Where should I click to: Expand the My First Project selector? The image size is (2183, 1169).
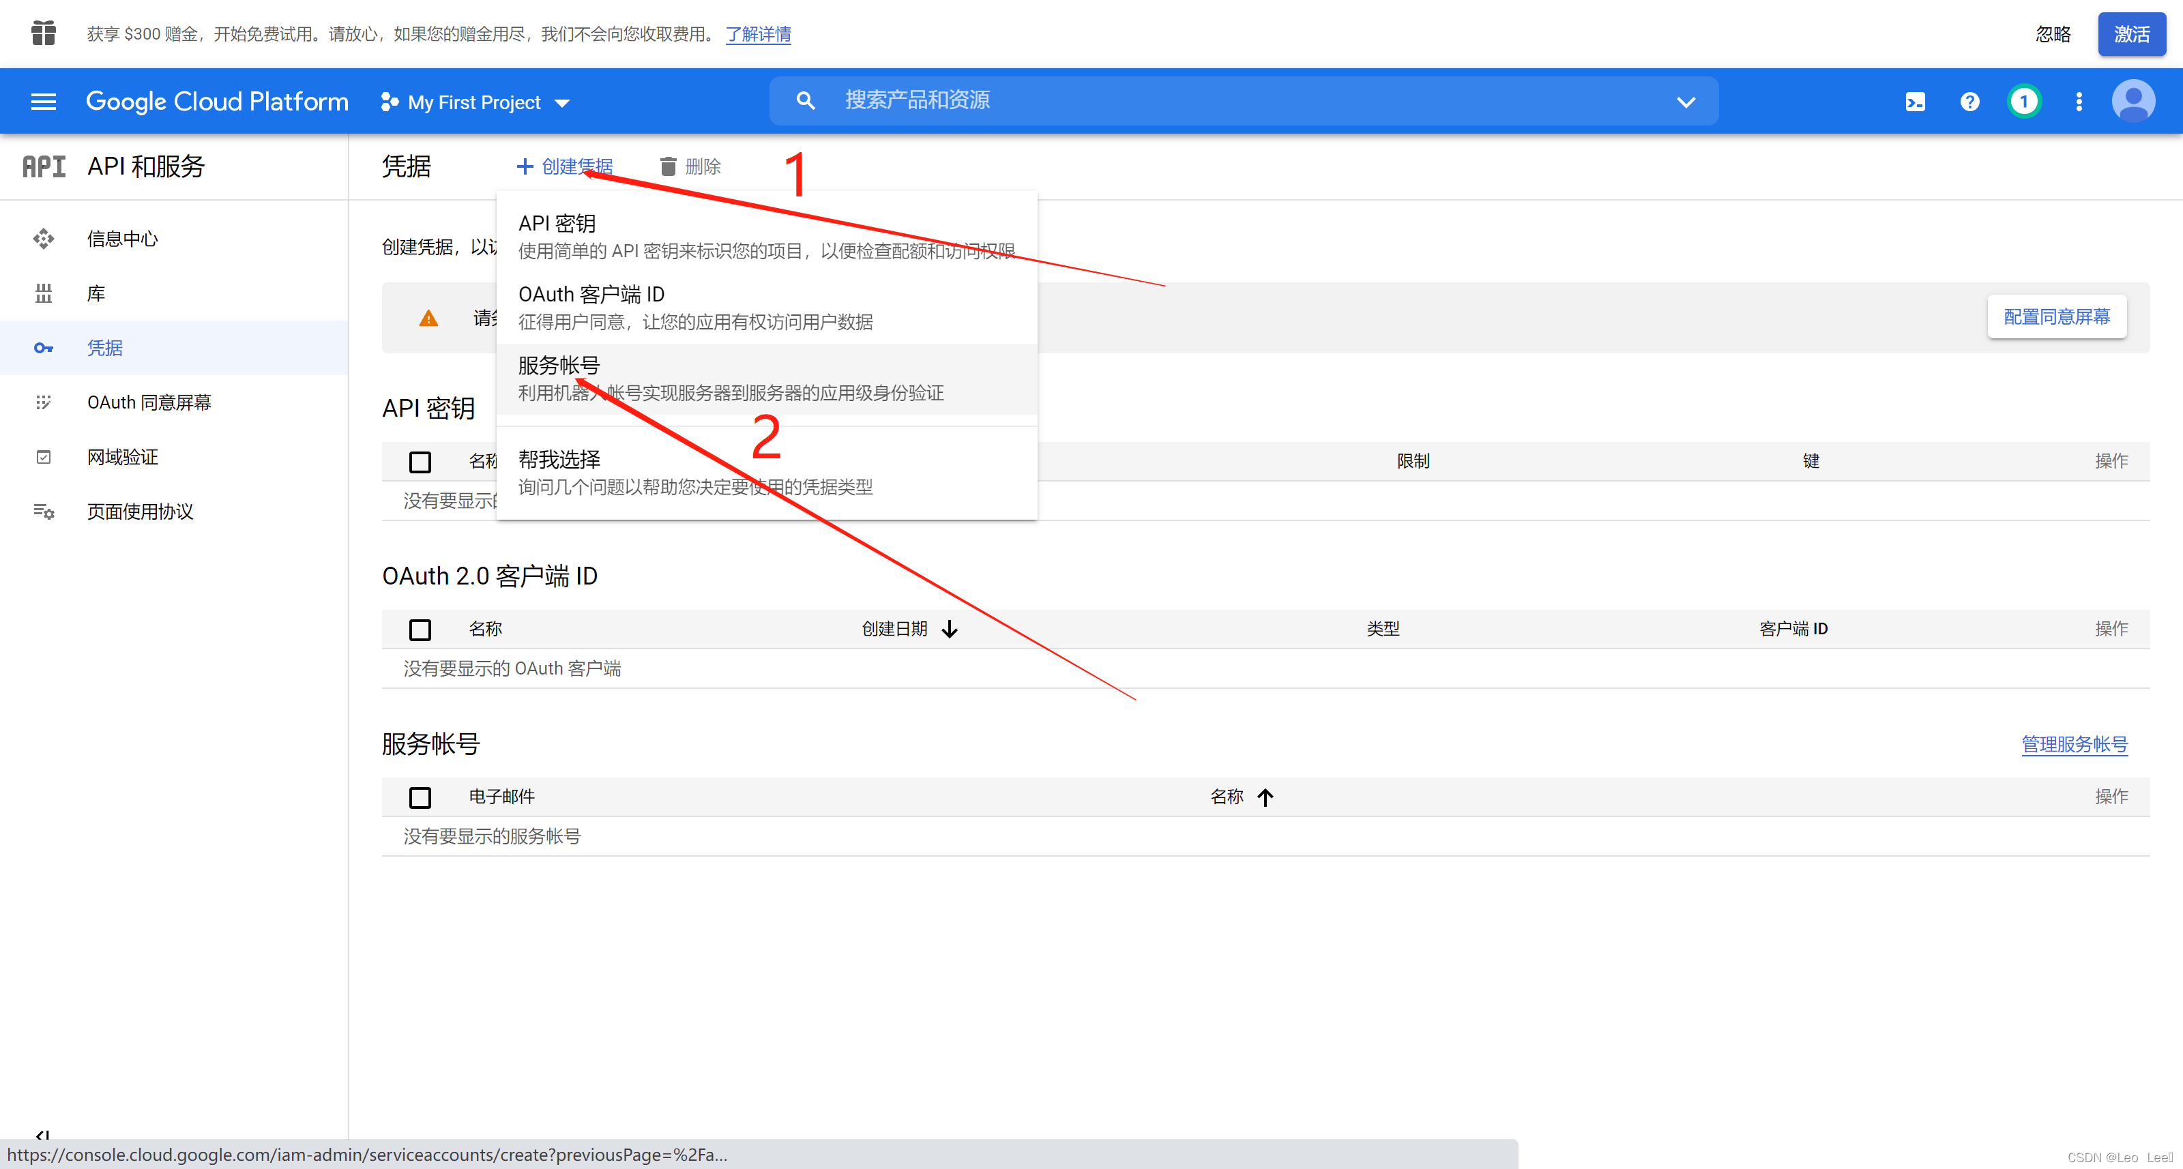coord(475,102)
